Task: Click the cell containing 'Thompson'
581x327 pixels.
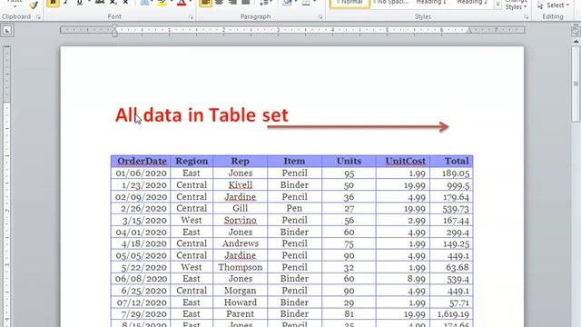Action: pos(240,267)
